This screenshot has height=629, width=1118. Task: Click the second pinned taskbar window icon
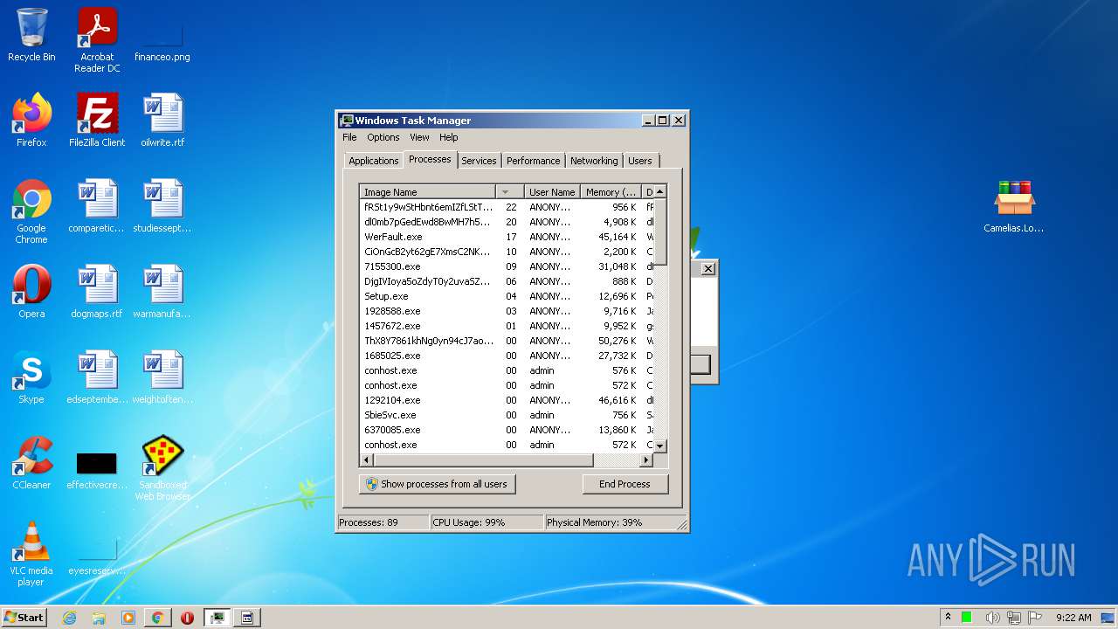246,618
